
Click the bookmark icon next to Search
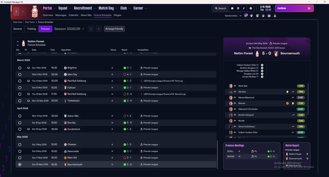pos(232,8)
